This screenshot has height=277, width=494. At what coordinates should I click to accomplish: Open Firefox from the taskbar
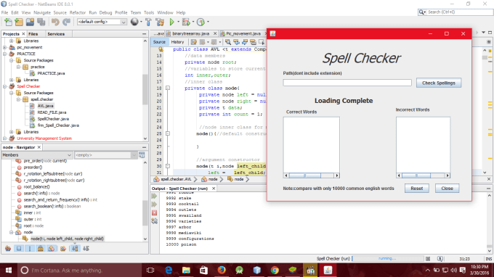(222, 270)
